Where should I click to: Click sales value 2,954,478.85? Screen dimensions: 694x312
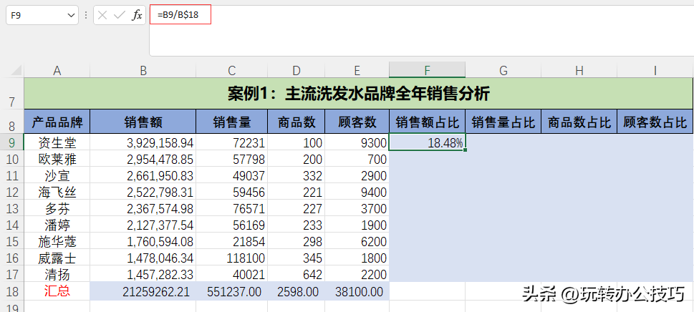point(143,159)
